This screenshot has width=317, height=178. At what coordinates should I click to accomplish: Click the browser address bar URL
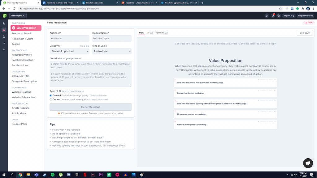coord(61,9)
